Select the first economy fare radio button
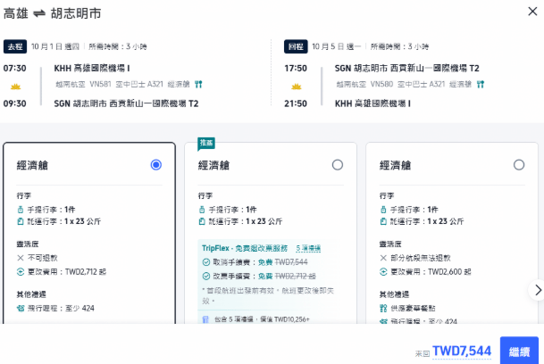Viewport: 544px width, 364px height. (156, 165)
